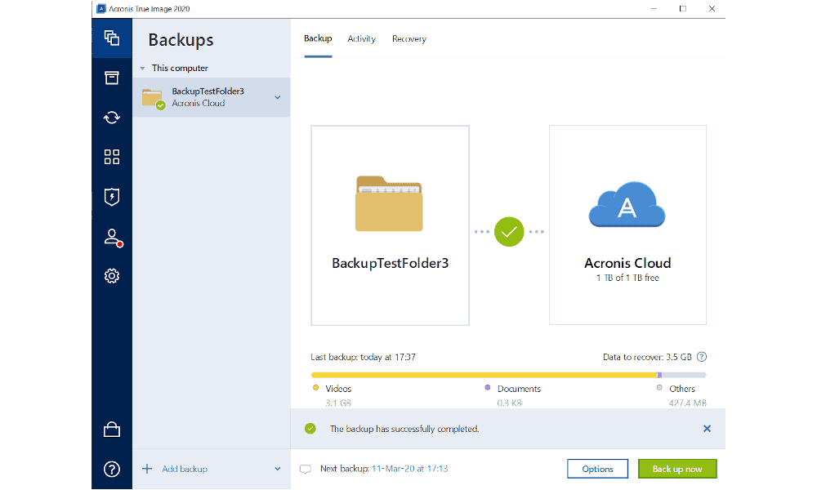Screen dimensions: 817x490
Task: Open Settings via the gear icon
Action: [x=112, y=276]
